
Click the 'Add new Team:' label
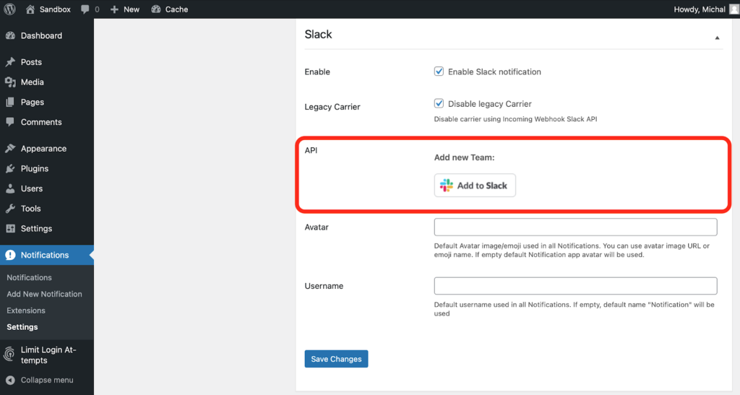465,157
